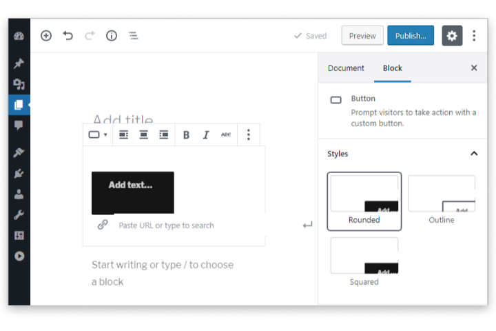Toggle bold text formatting

(x=186, y=135)
